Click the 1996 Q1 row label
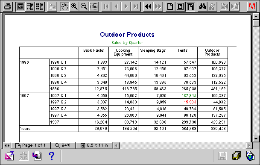This screenshot has height=165, width=260. point(58,62)
